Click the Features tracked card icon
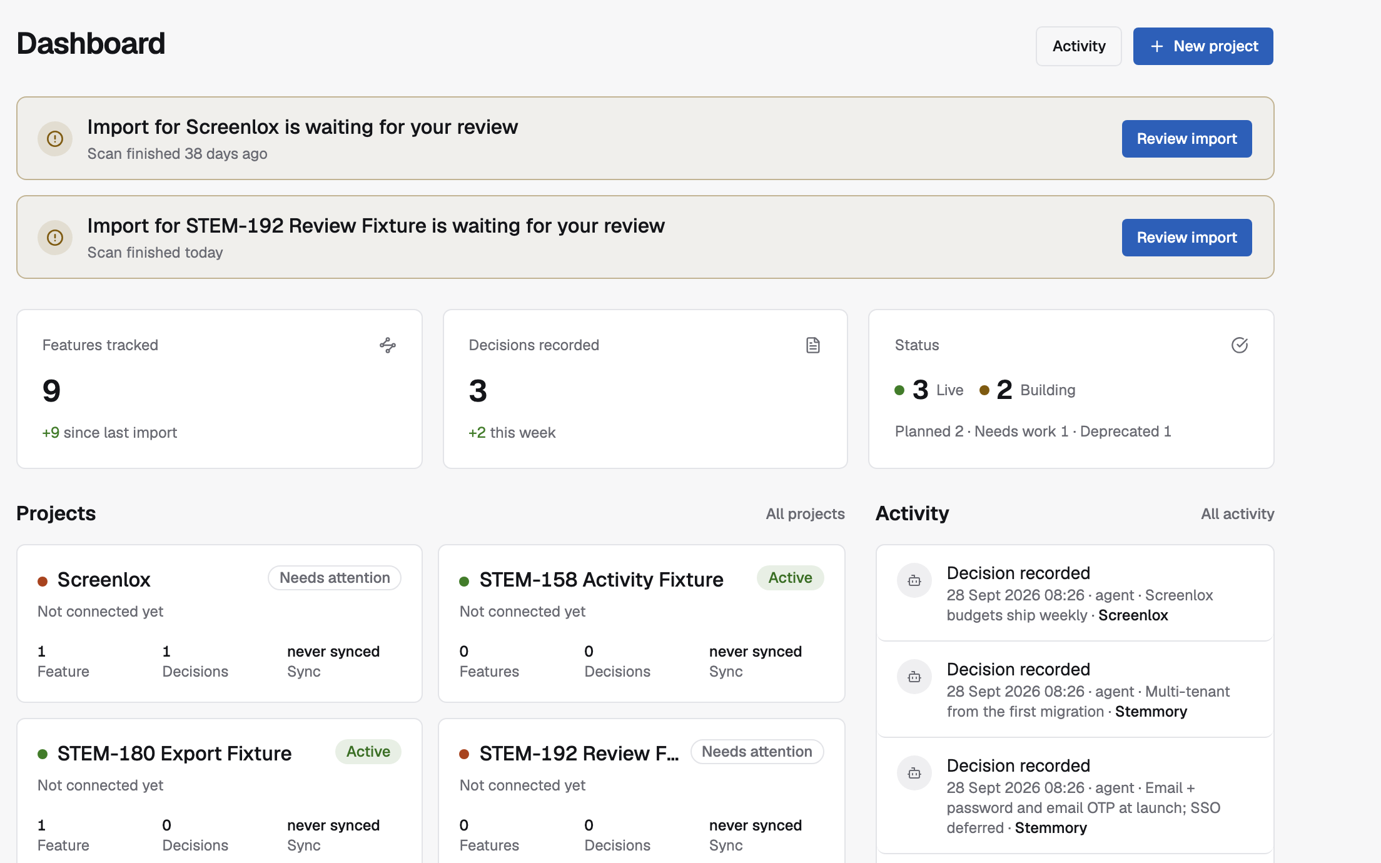Viewport: 1381px width, 863px height. (x=388, y=345)
